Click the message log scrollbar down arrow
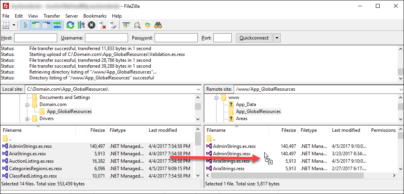 (x=401, y=78)
